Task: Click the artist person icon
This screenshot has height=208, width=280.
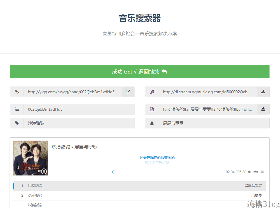Action: 152,123
